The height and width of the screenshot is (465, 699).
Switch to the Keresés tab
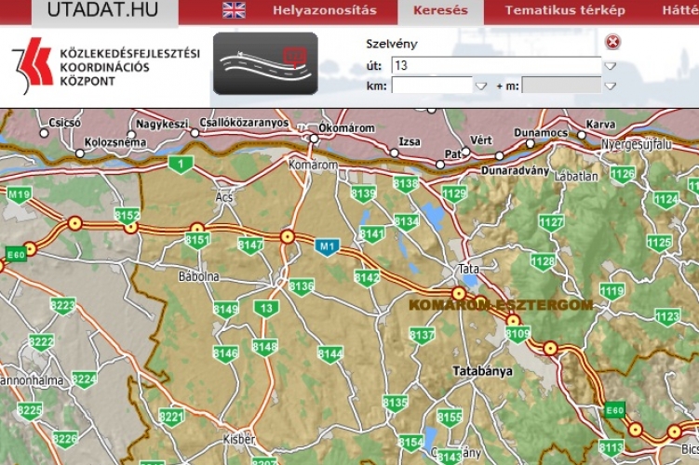441,11
